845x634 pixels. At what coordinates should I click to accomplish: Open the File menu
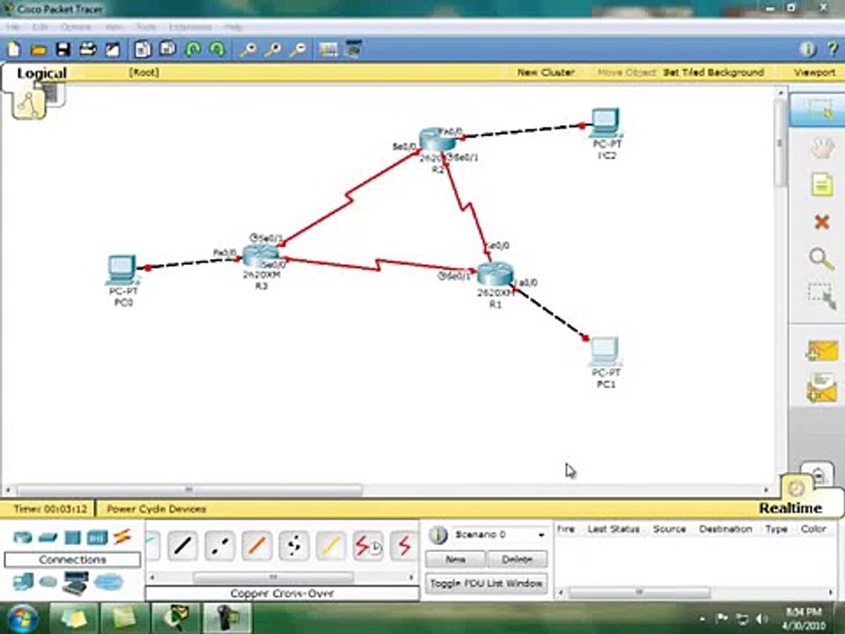13,27
